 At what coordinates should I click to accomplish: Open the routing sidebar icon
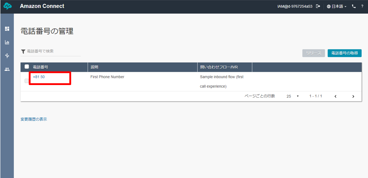click(7, 56)
